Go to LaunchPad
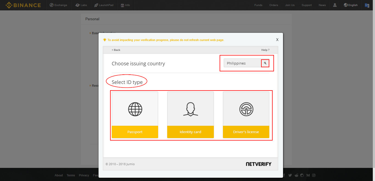 [104, 5]
